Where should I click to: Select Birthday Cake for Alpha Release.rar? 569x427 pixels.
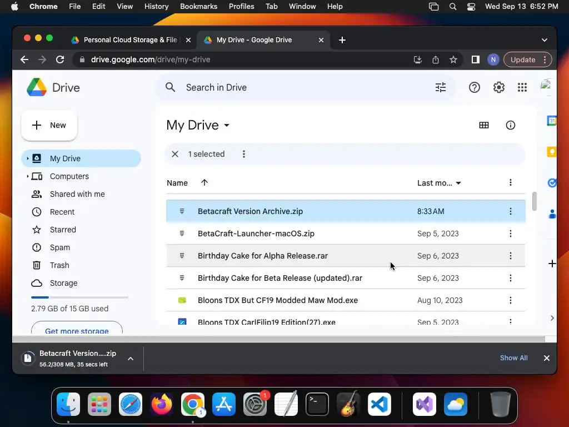point(346,256)
